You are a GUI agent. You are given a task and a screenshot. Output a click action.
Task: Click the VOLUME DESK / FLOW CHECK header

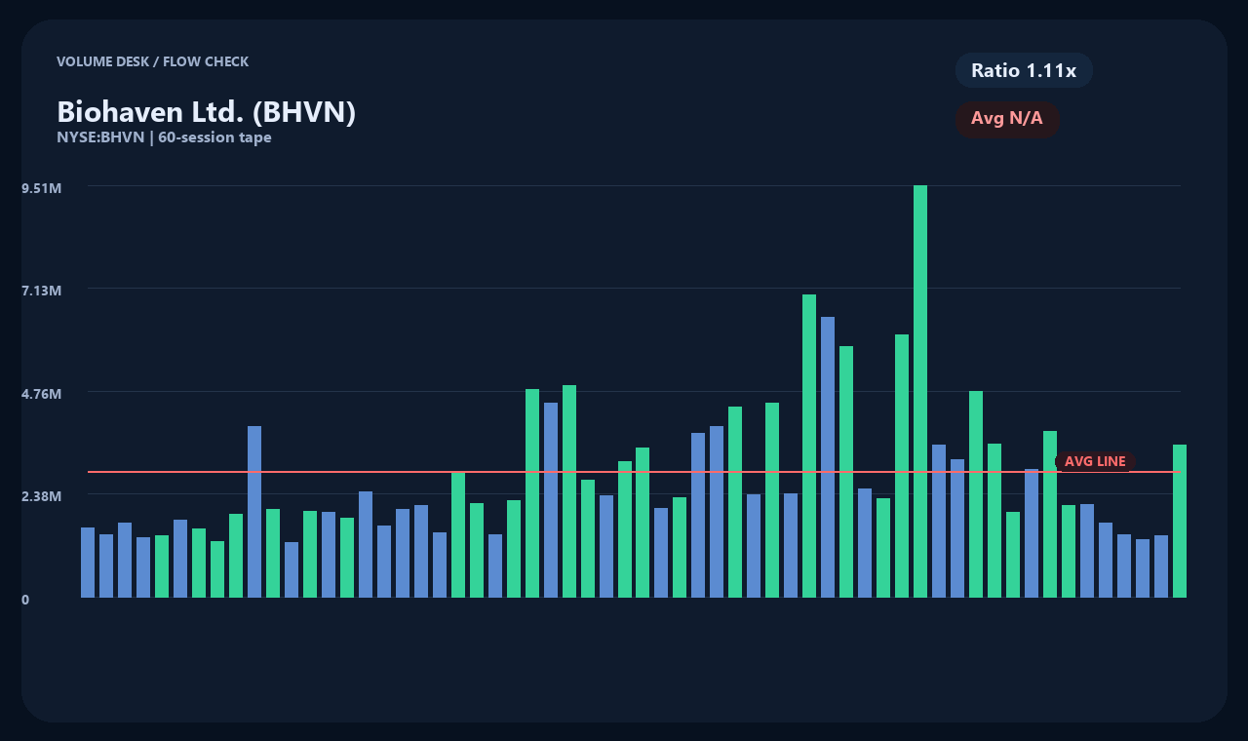[152, 61]
